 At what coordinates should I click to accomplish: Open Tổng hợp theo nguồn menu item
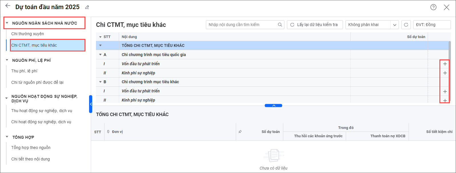coord(31,148)
